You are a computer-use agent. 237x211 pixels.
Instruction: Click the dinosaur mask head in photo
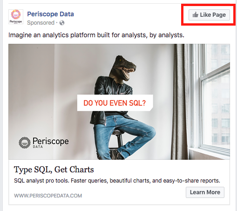[x=122, y=68]
